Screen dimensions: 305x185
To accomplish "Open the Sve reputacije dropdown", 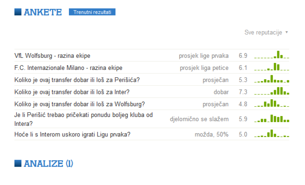I will point(266,32).
